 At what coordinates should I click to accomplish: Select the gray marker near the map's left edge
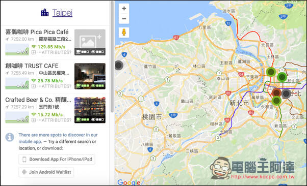pos(119,65)
